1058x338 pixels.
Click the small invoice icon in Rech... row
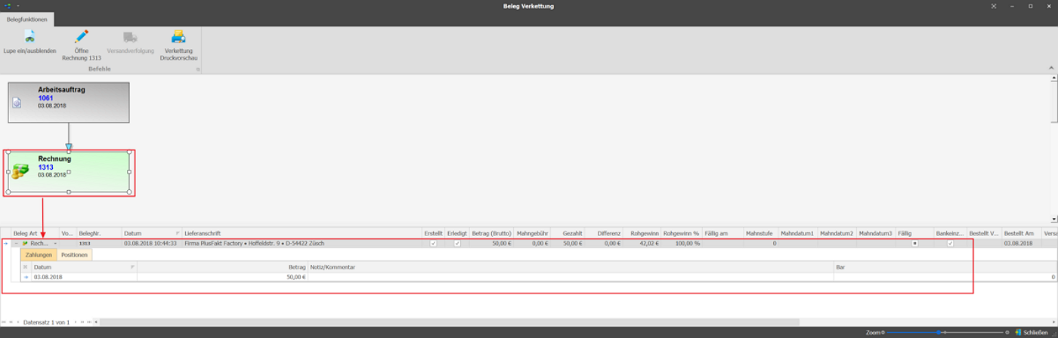point(25,244)
